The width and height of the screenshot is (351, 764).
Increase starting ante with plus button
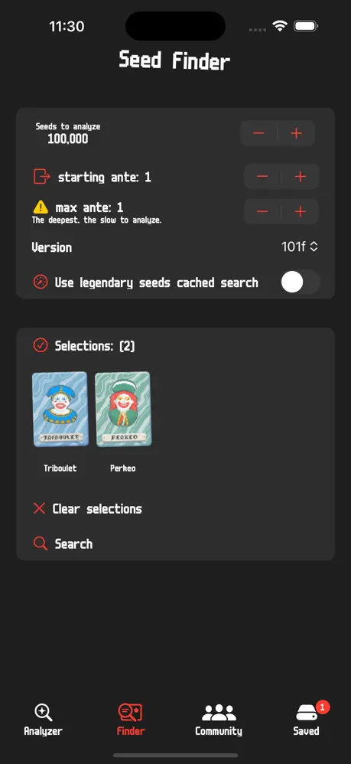click(301, 176)
